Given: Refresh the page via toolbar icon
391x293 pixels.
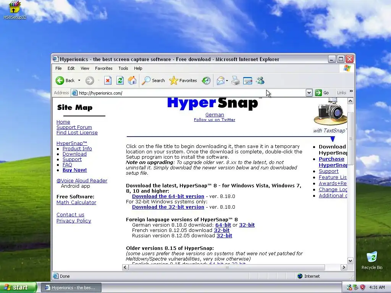Looking at the screenshot, I should (x=120, y=80).
